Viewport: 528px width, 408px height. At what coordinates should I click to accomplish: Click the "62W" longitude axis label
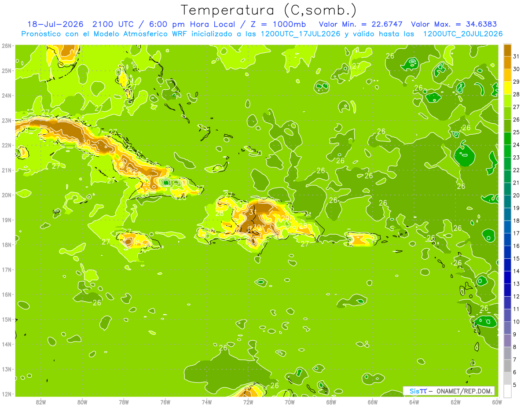coord(455,402)
